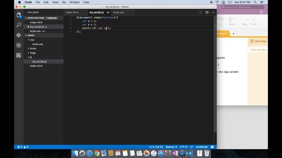The width and height of the screenshot is (282, 158).
Task: Open Finder from the Dock
Action: (75, 153)
